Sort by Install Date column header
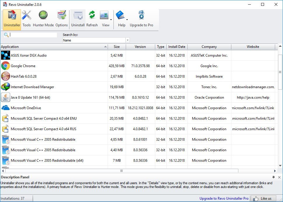This screenshot has width=283, height=202. (177, 47)
